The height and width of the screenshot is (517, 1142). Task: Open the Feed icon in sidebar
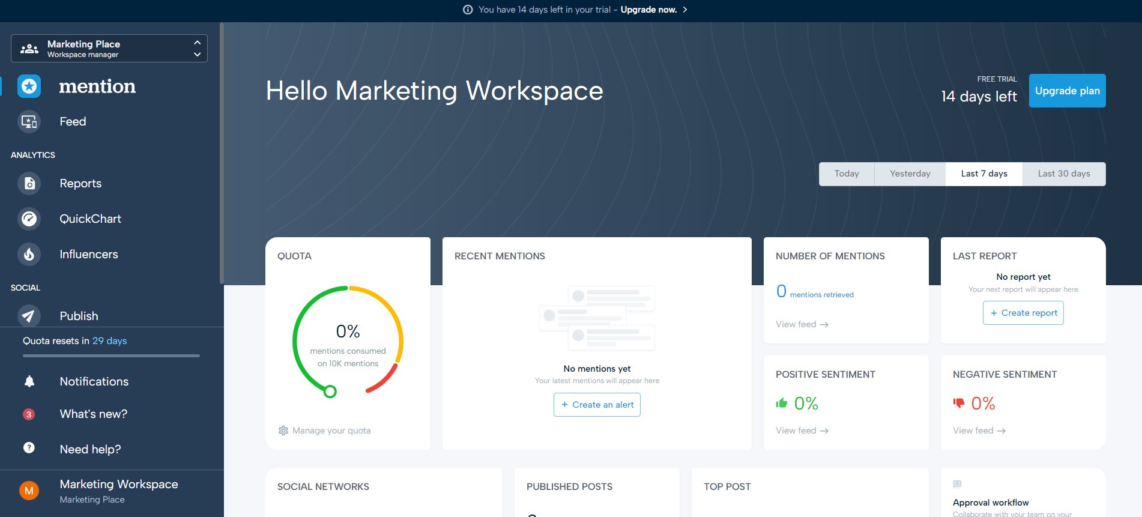tap(29, 122)
